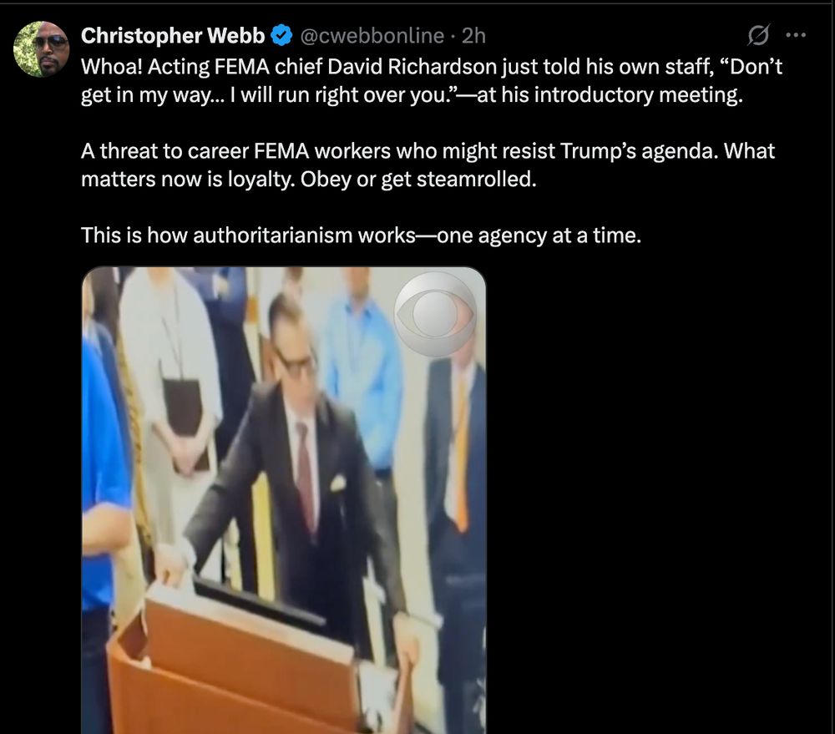Click the man wearing the orange tie
The height and width of the screenshot is (734, 835).
(457, 479)
